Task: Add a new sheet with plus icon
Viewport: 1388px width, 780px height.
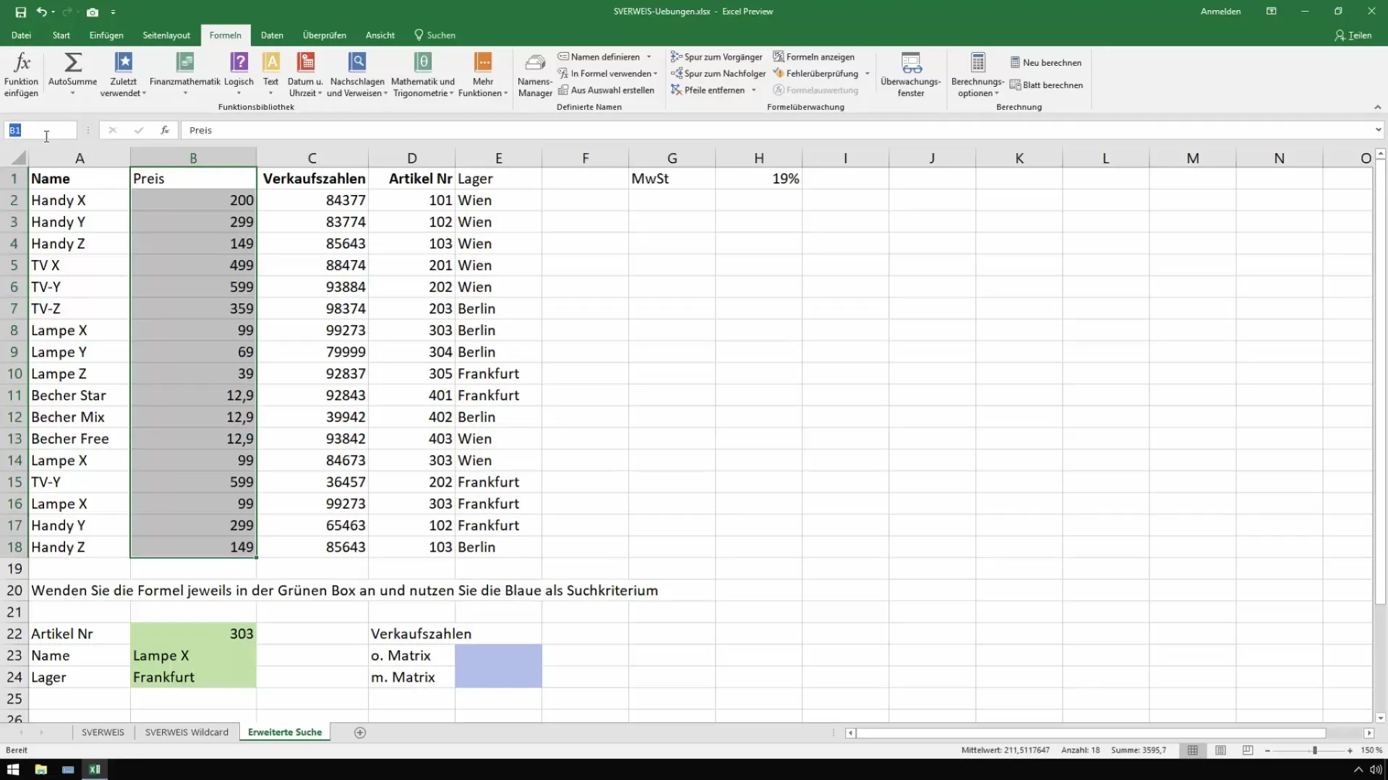Action: pyautogui.click(x=360, y=732)
